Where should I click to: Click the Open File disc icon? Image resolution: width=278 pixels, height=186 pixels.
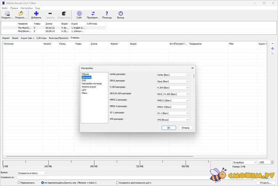click(x=7, y=14)
